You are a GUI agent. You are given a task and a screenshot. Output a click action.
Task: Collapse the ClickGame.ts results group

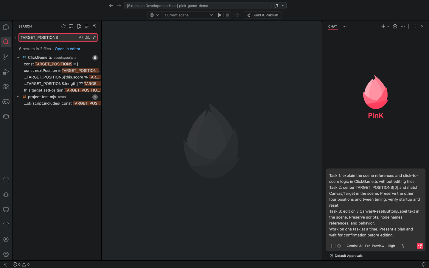(18, 57)
